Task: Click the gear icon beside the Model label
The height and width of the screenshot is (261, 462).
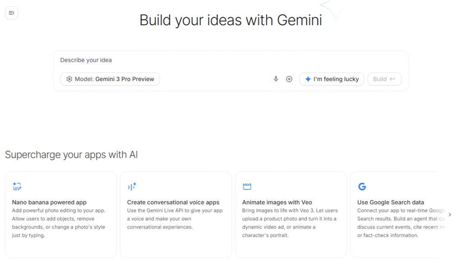Action: [x=69, y=79]
